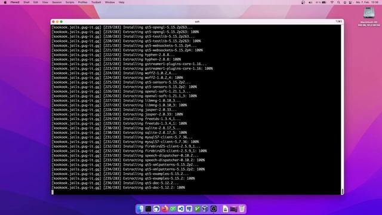Open the Profiles menu
382x215 pixels.
click(x=82, y=2)
